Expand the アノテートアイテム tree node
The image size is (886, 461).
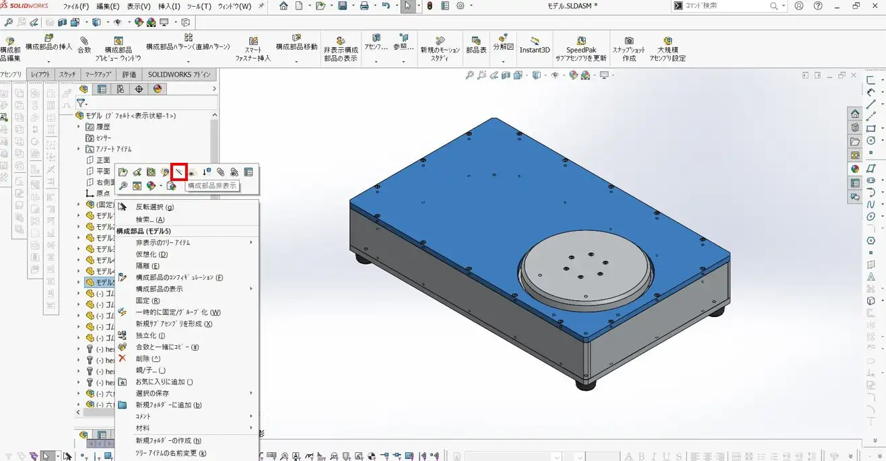pos(79,149)
